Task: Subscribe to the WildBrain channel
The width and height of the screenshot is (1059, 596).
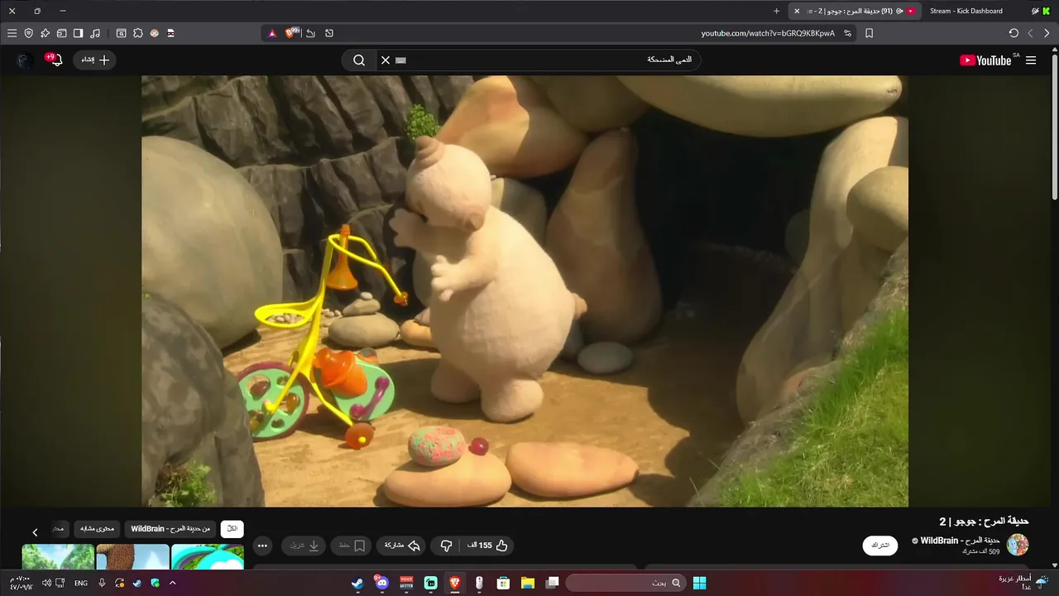Action: [x=880, y=546]
